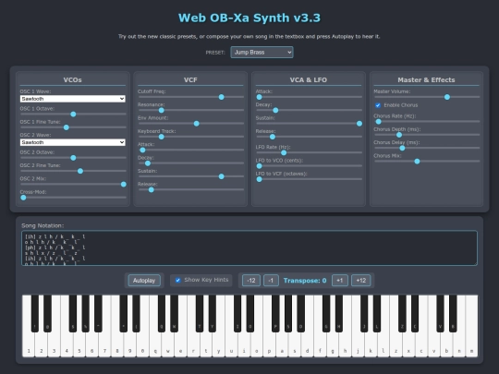Click the VCF Sustain slider handle
This screenshot has width=499, height=374.
pos(222,176)
